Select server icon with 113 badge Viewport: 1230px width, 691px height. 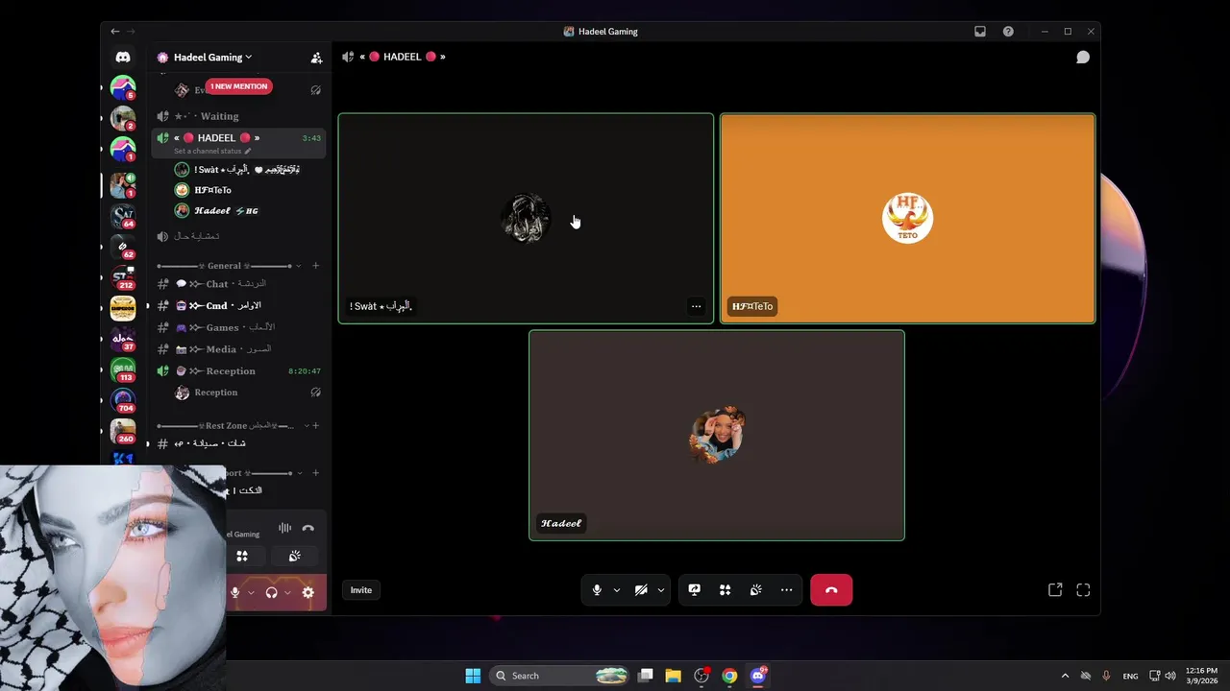pyautogui.click(x=123, y=369)
